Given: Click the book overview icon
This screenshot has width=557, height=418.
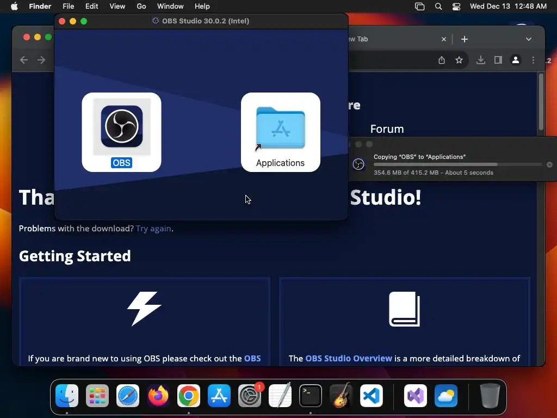Looking at the screenshot, I should coord(404,309).
